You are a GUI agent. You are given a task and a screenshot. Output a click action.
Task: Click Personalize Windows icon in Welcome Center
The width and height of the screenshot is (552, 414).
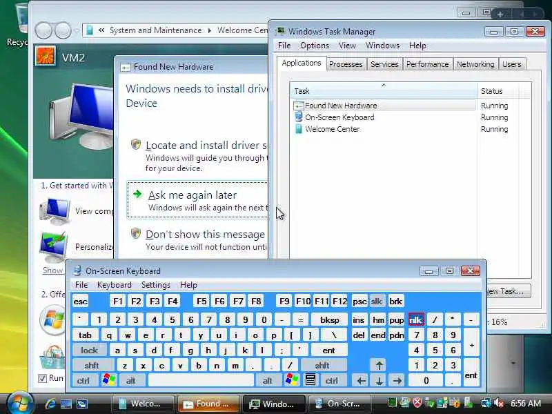54,246
